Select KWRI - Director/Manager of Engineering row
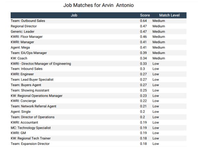The height and width of the screenshot is (150, 198). (x=98, y=64)
